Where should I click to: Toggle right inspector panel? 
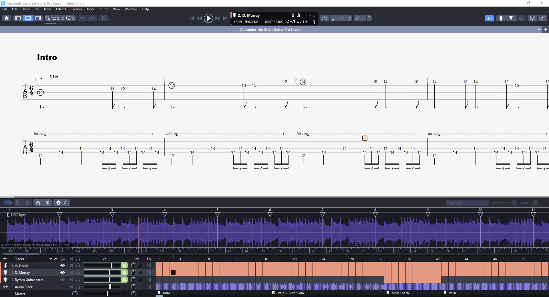click(38, 18)
